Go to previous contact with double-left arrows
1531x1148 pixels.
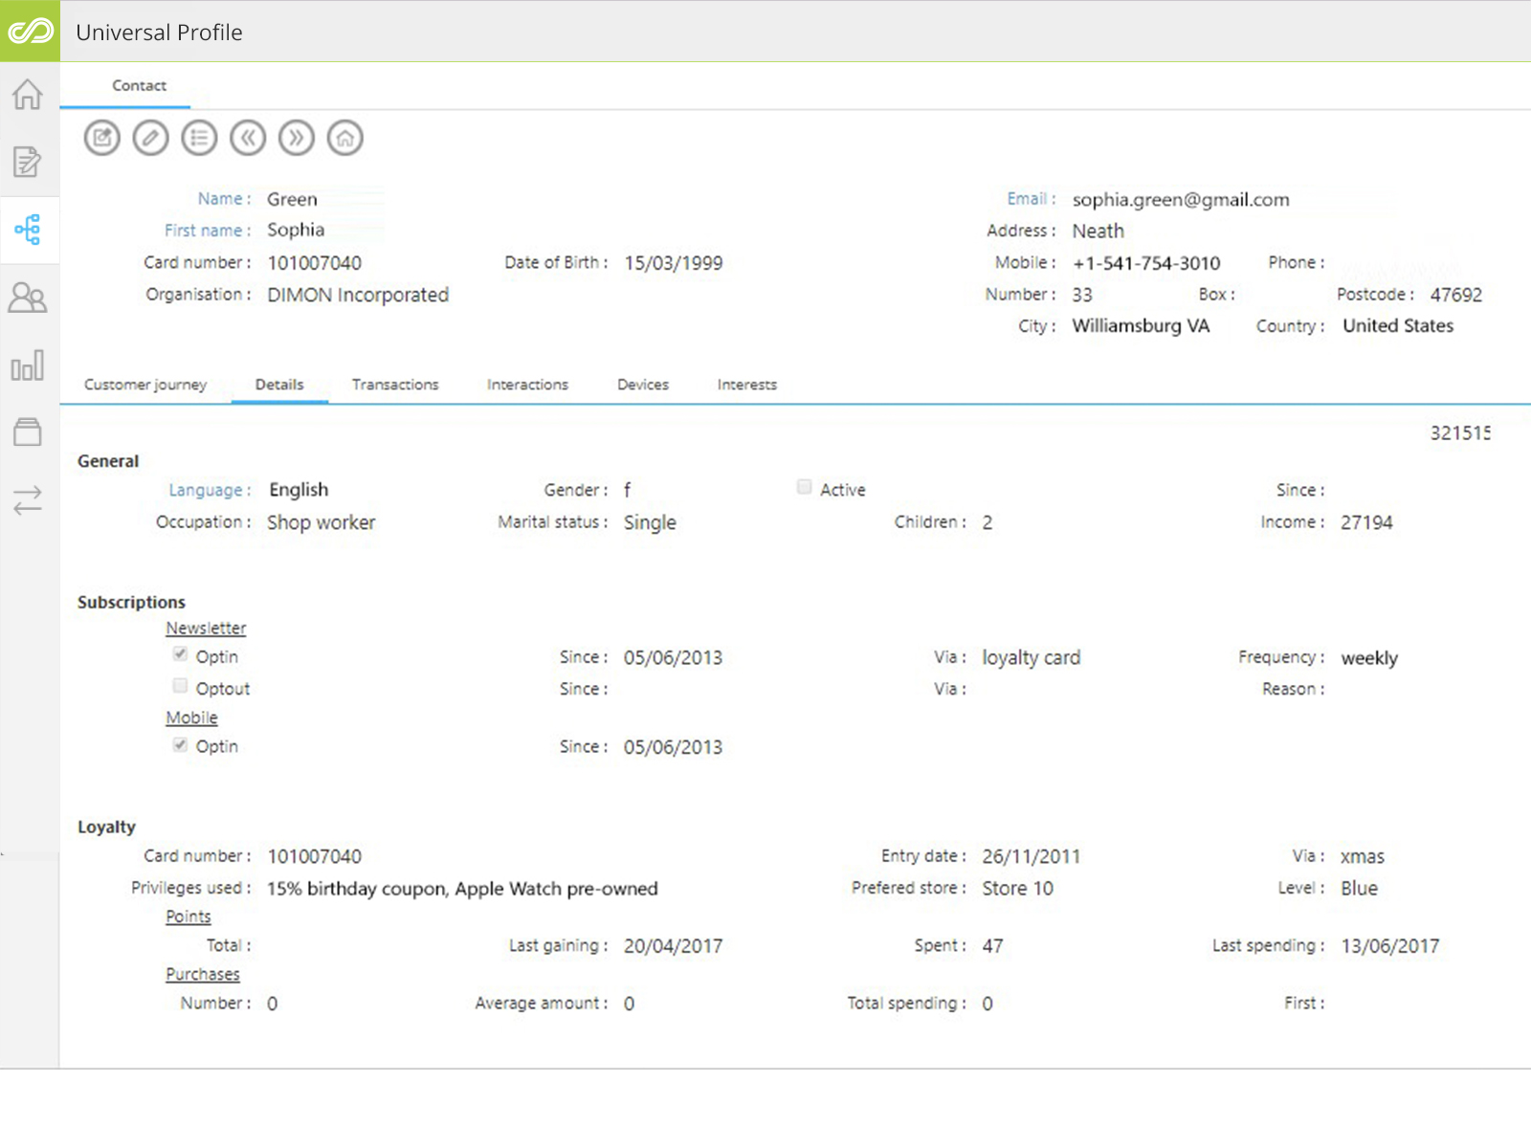tap(248, 139)
